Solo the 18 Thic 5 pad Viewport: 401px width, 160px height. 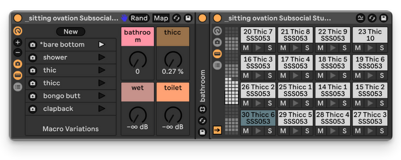point(344,75)
